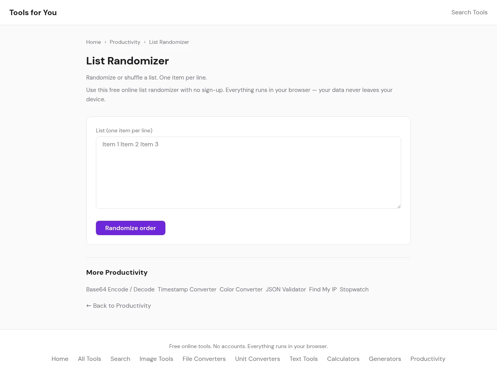This screenshot has height=376, width=497.
Task: Grab the textarea resize handle
Action: tap(398, 206)
